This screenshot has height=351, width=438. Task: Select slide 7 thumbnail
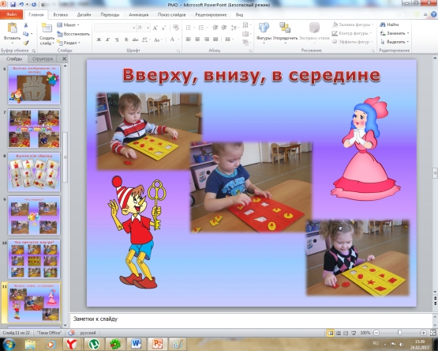click(x=34, y=129)
